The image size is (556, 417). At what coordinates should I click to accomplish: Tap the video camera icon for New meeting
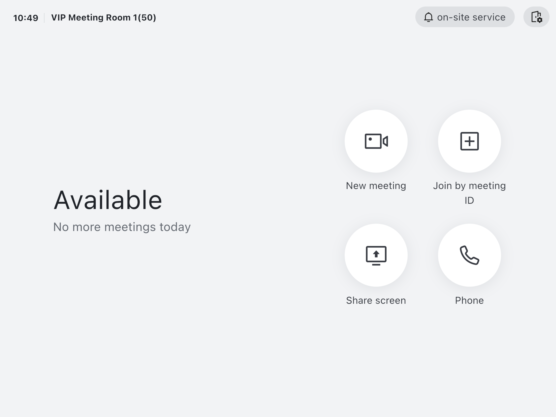click(x=376, y=141)
